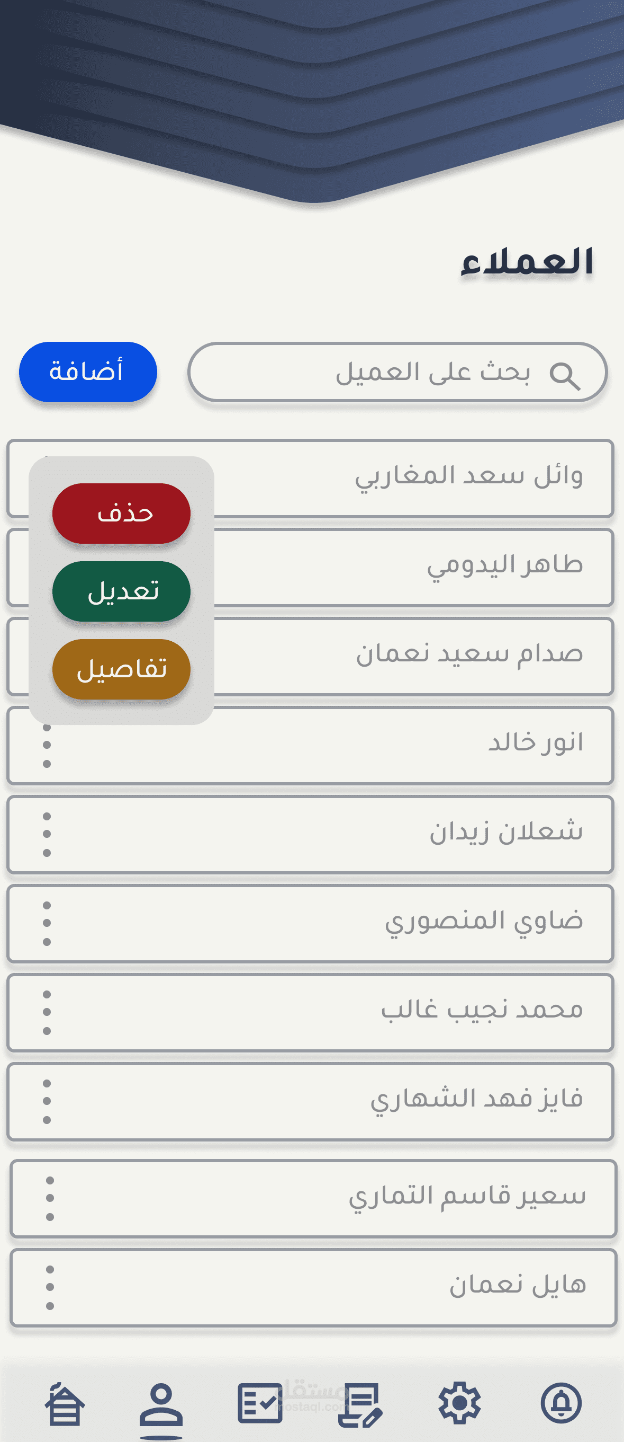Viewport: 624px width, 1442px height.
Task: Open three-dot menu for محمد نجيب غالب
Action: 47,1012
